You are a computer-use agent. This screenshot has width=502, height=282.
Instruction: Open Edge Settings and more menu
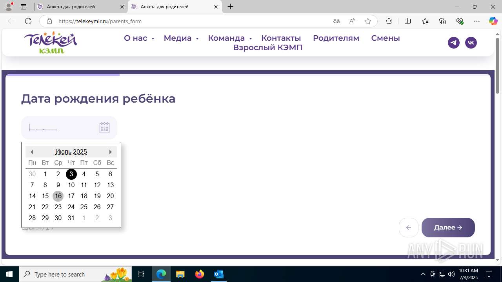coord(477,21)
